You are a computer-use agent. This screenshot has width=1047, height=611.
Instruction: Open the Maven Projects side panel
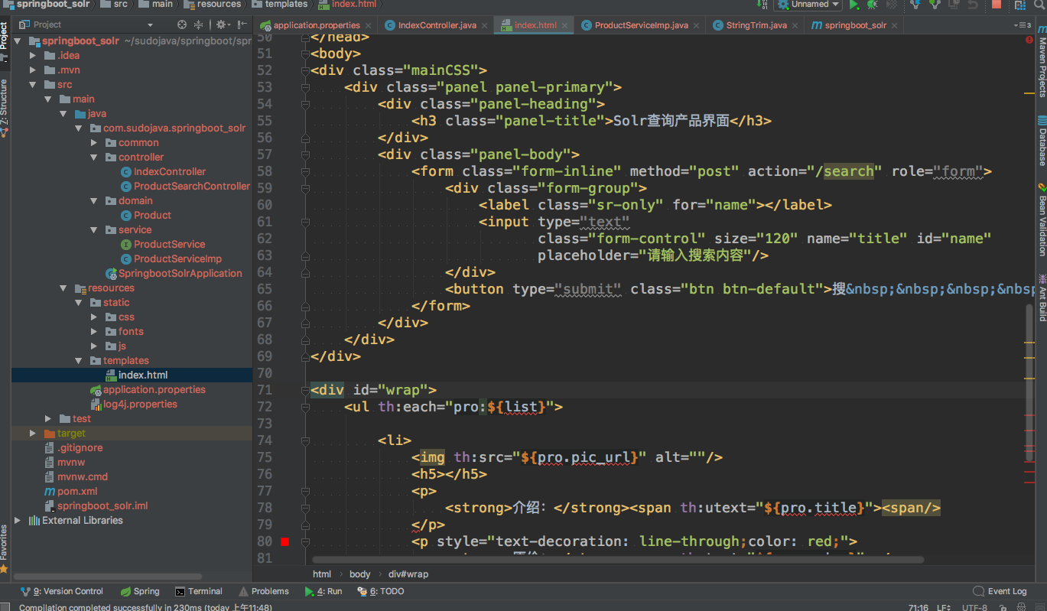point(1042,62)
